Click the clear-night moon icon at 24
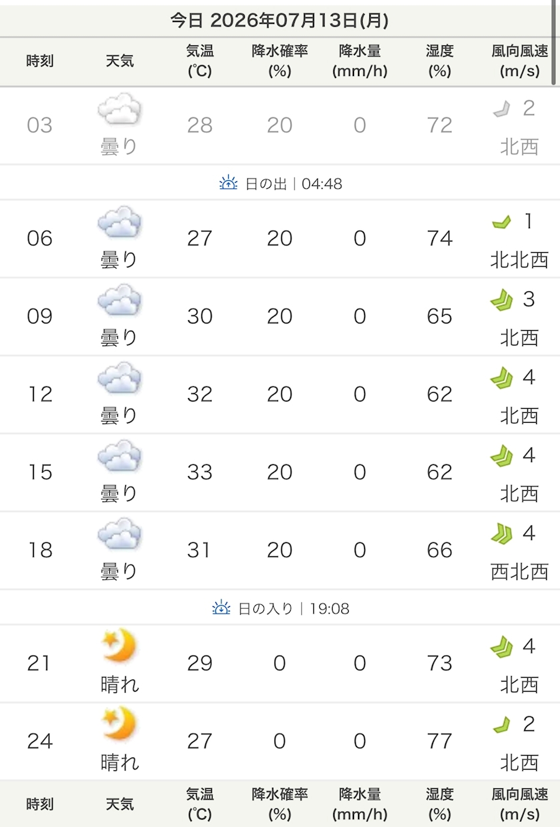This screenshot has width=560, height=827. (119, 725)
